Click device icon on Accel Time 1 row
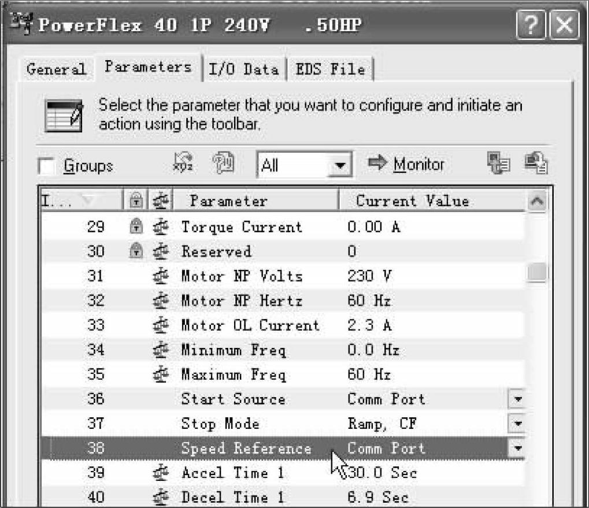The image size is (589, 508). (161, 473)
